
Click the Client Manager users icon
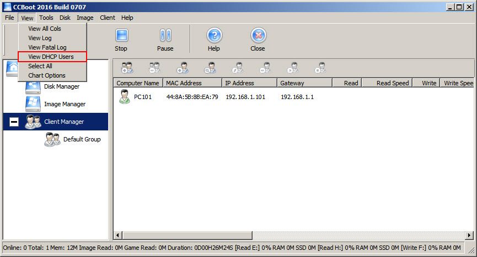(33, 122)
